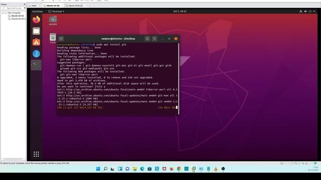Viewport: 321px width, 180px height.
Task: Click Activities in the Ubuntu top bar
Action: [x=38, y=11]
